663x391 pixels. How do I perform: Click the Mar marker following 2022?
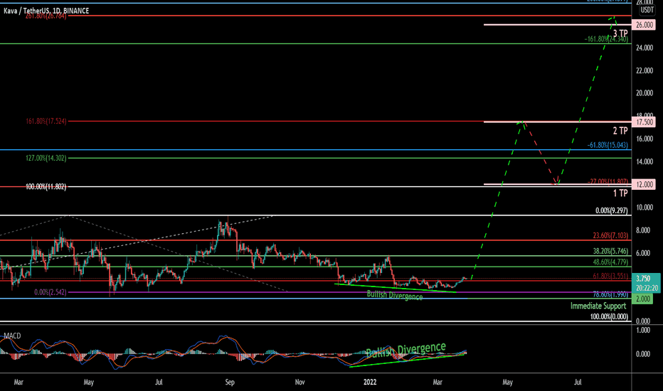point(437,382)
